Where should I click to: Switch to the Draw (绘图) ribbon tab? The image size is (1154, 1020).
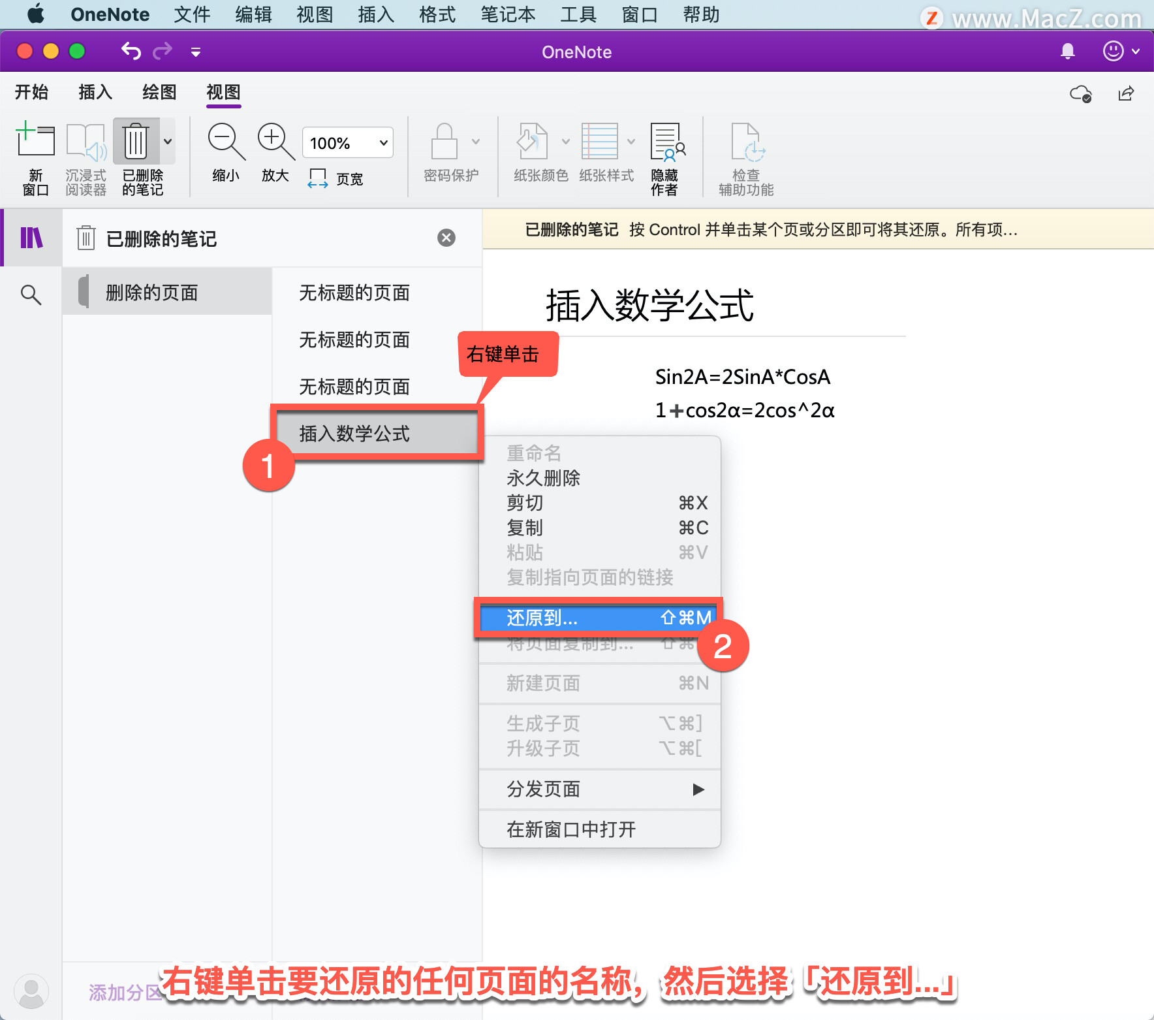pos(159,92)
